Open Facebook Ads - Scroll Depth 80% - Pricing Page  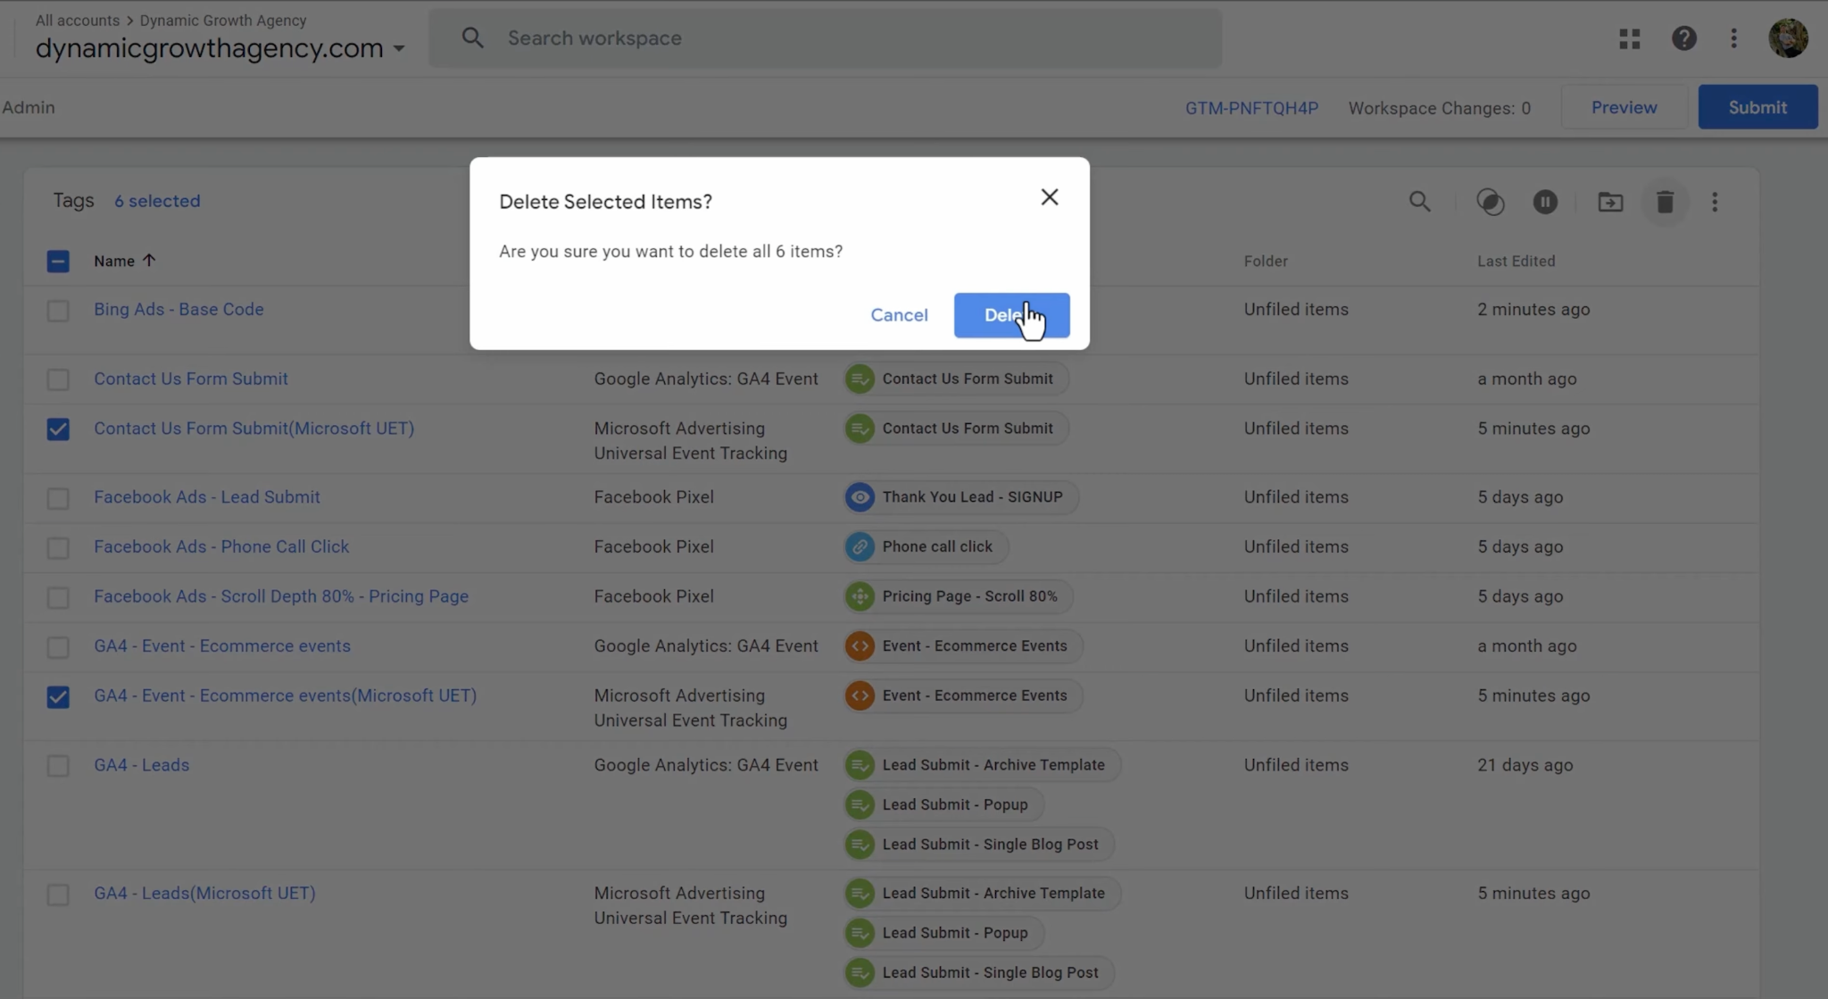coord(281,595)
